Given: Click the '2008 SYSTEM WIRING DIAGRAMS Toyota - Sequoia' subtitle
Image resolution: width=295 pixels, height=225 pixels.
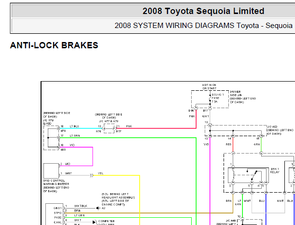Looking at the screenshot, I should 203,26.
